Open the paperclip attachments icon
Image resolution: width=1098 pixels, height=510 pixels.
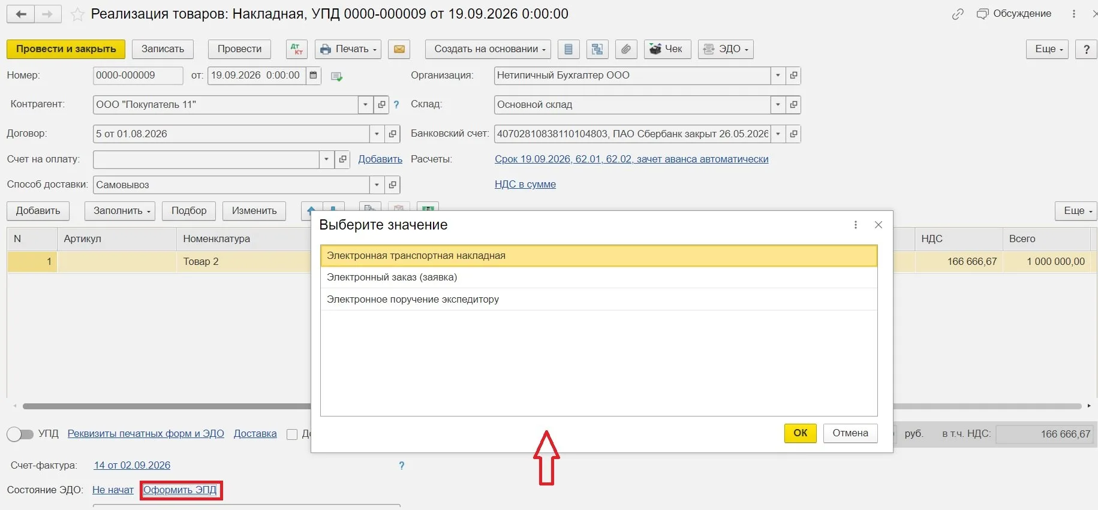(x=625, y=49)
